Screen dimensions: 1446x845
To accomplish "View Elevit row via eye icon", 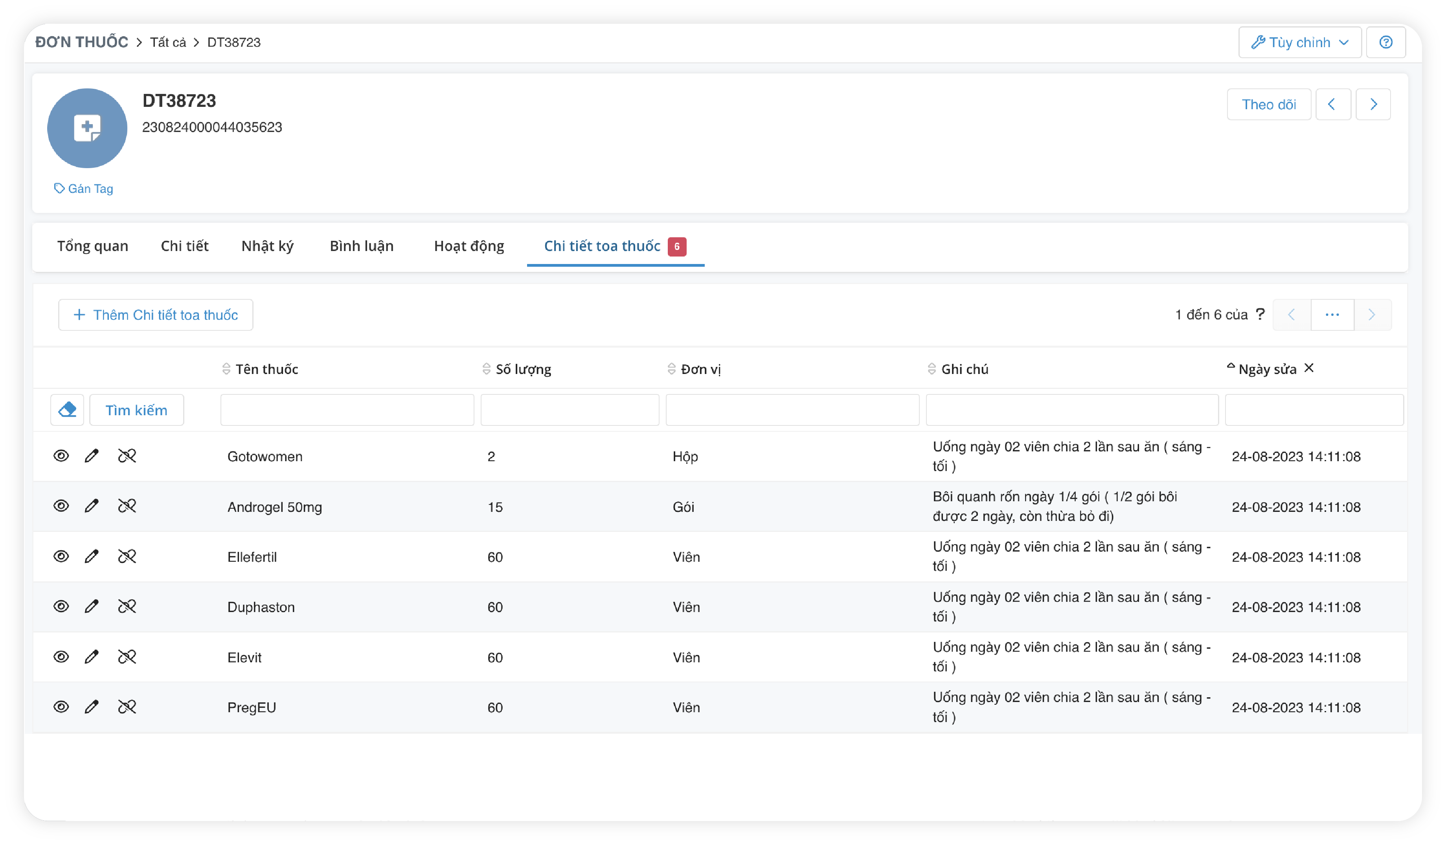I will coord(61,657).
